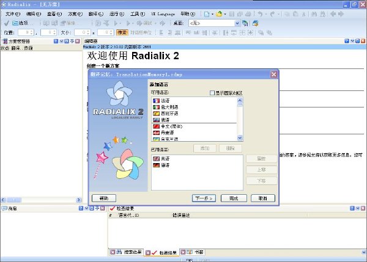Click the help icon in the 消息 messages panel header
This screenshot has height=262, width=367.
pos(81,208)
